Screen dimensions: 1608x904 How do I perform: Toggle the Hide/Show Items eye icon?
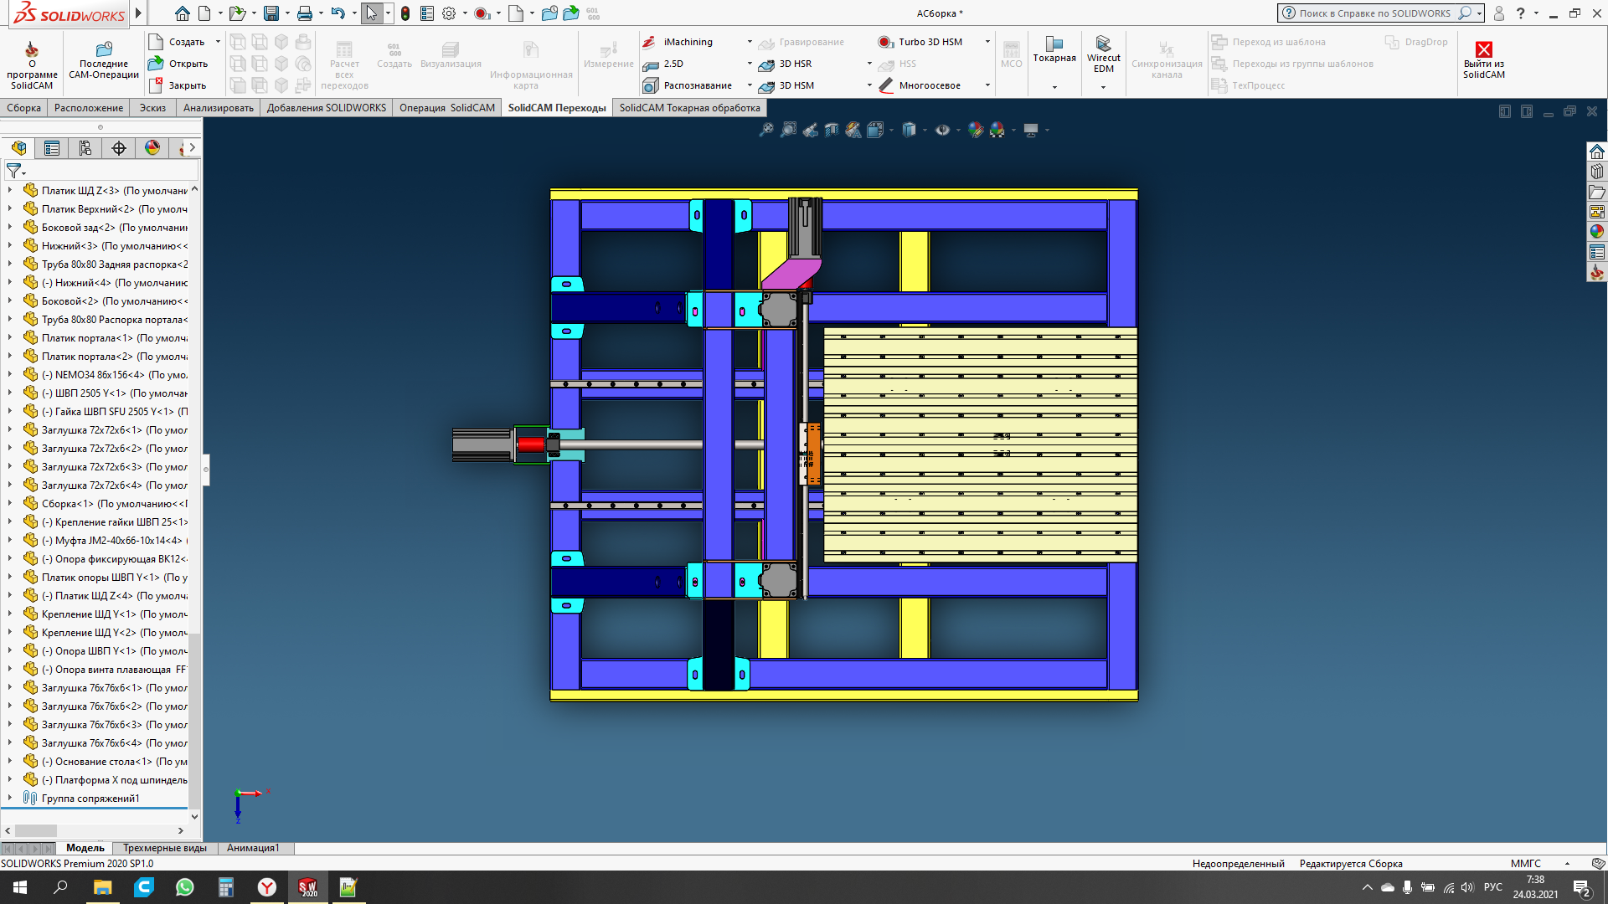coord(942,130)
